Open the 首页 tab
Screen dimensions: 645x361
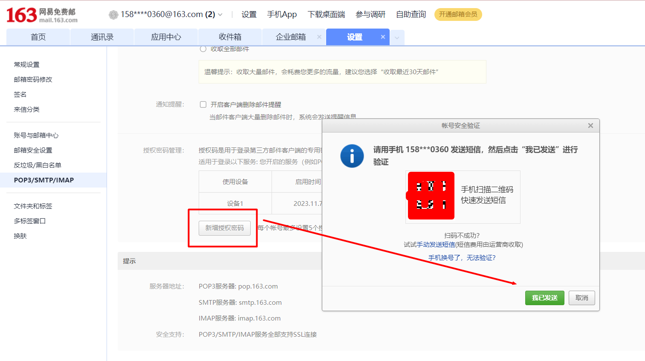pyautogui.click(x=38, y=37)
